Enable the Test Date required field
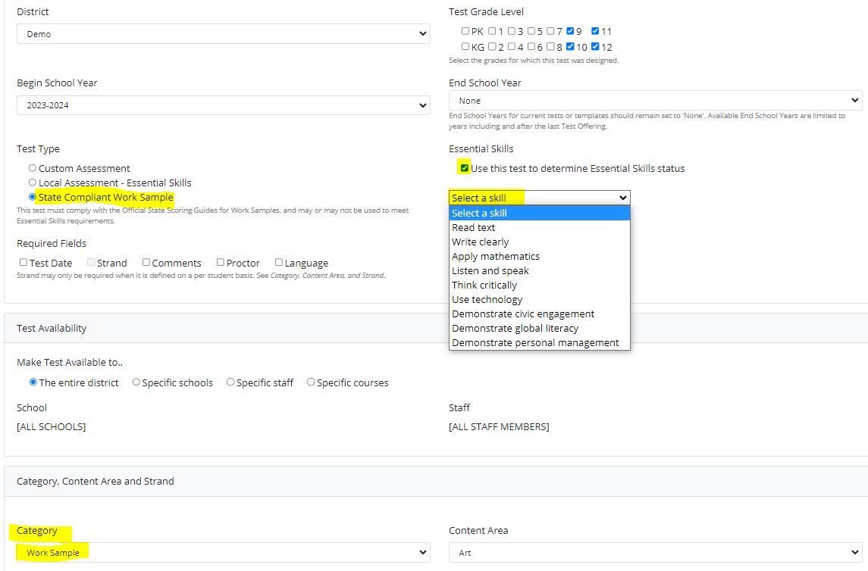The image size is (868, 571). (24, 263)
